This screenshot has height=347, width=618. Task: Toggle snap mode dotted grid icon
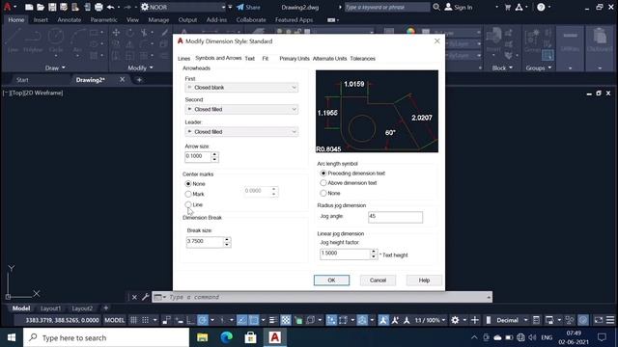(x=146, y=320)
